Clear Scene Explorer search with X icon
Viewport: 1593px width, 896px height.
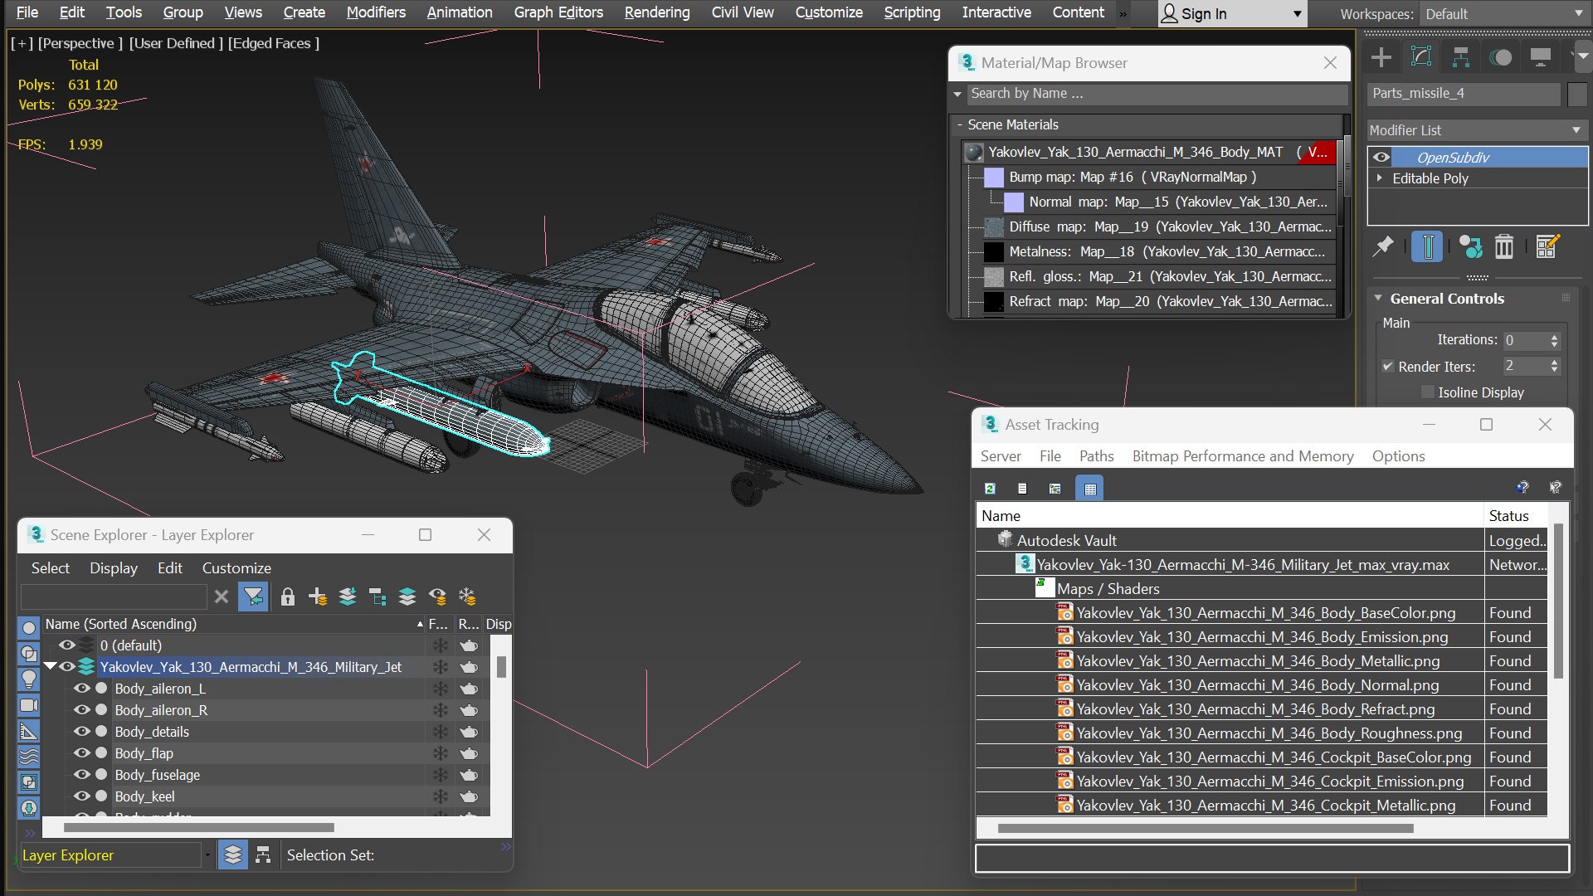tap(222, 597)
